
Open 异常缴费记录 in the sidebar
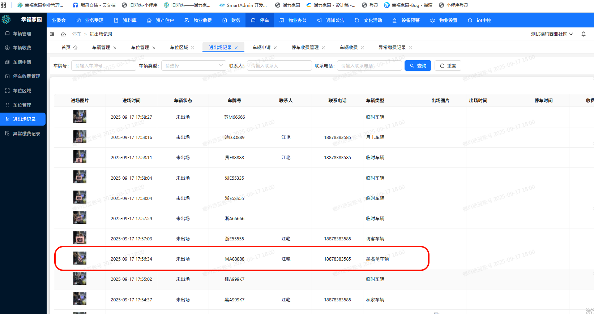click(26, 134)
